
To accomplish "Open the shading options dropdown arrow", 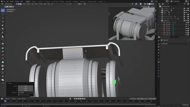I will (x=155, y=4).
